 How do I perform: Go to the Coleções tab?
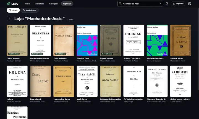pos(54,4)
